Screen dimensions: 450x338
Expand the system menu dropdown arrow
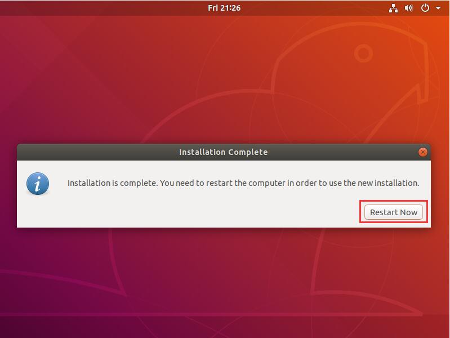pyautogui.click(x=438, y=8)
